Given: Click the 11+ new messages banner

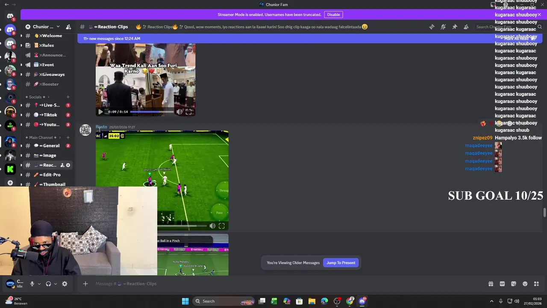Looking at the screenshot, I should point(112,38).
